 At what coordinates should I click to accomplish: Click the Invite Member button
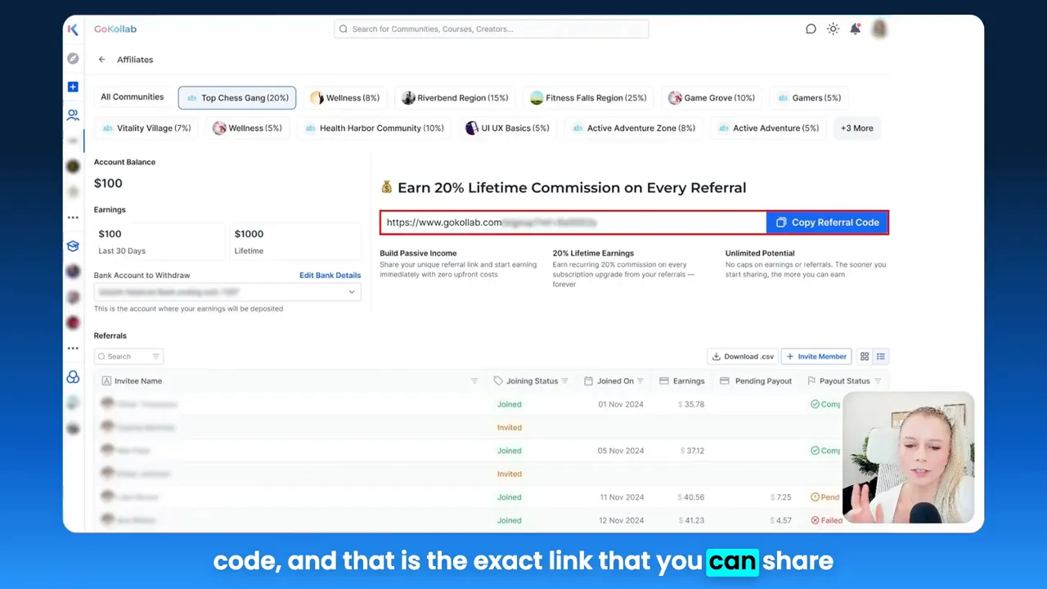816,357
